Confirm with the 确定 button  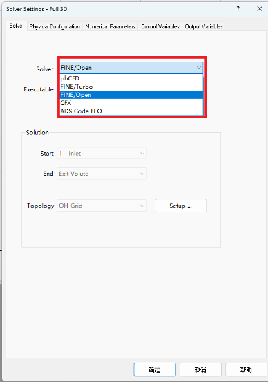(155, 370)
